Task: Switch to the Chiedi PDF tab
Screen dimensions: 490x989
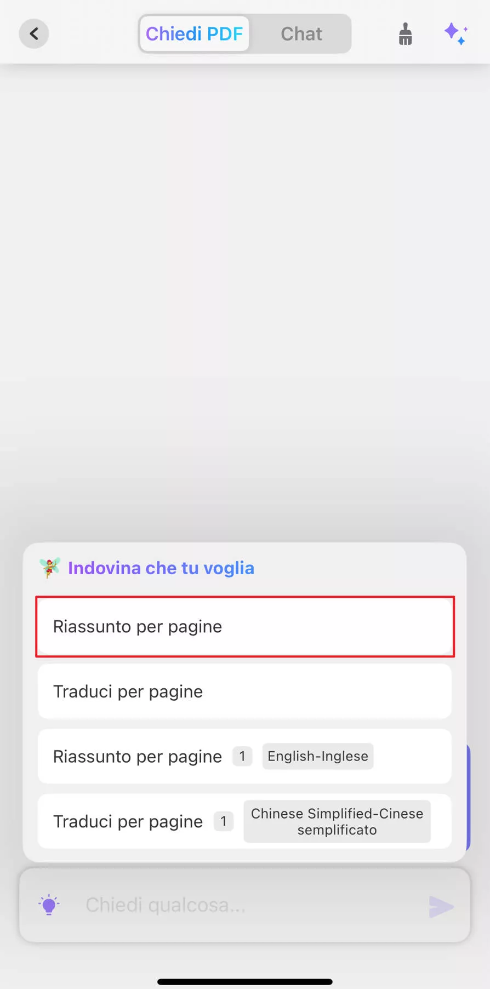Action: (194, 34)
